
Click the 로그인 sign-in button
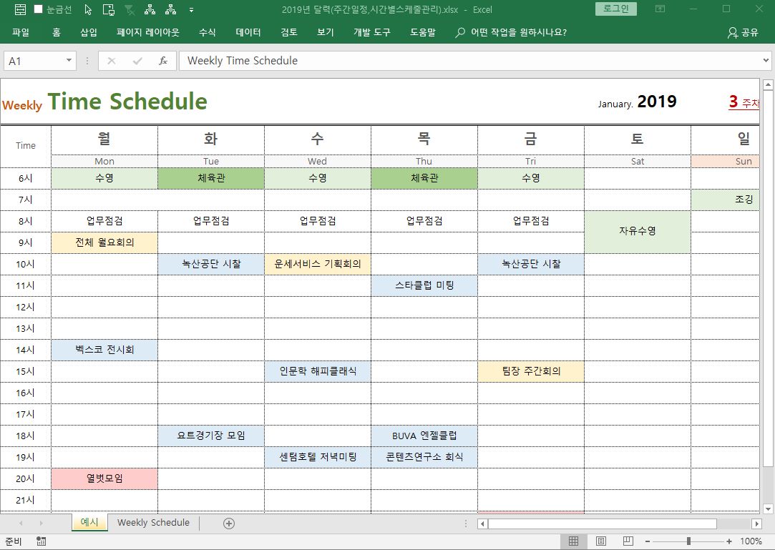coord(616,9)
